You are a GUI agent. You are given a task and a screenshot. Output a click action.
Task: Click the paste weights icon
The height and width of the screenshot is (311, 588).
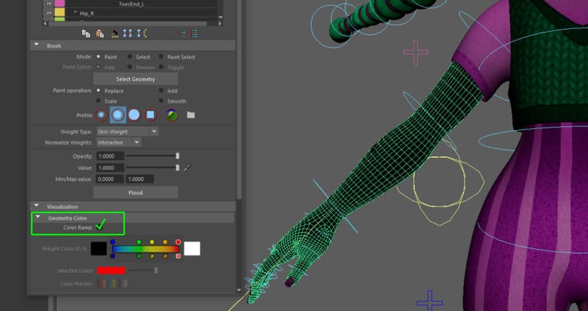coord(100,33)
